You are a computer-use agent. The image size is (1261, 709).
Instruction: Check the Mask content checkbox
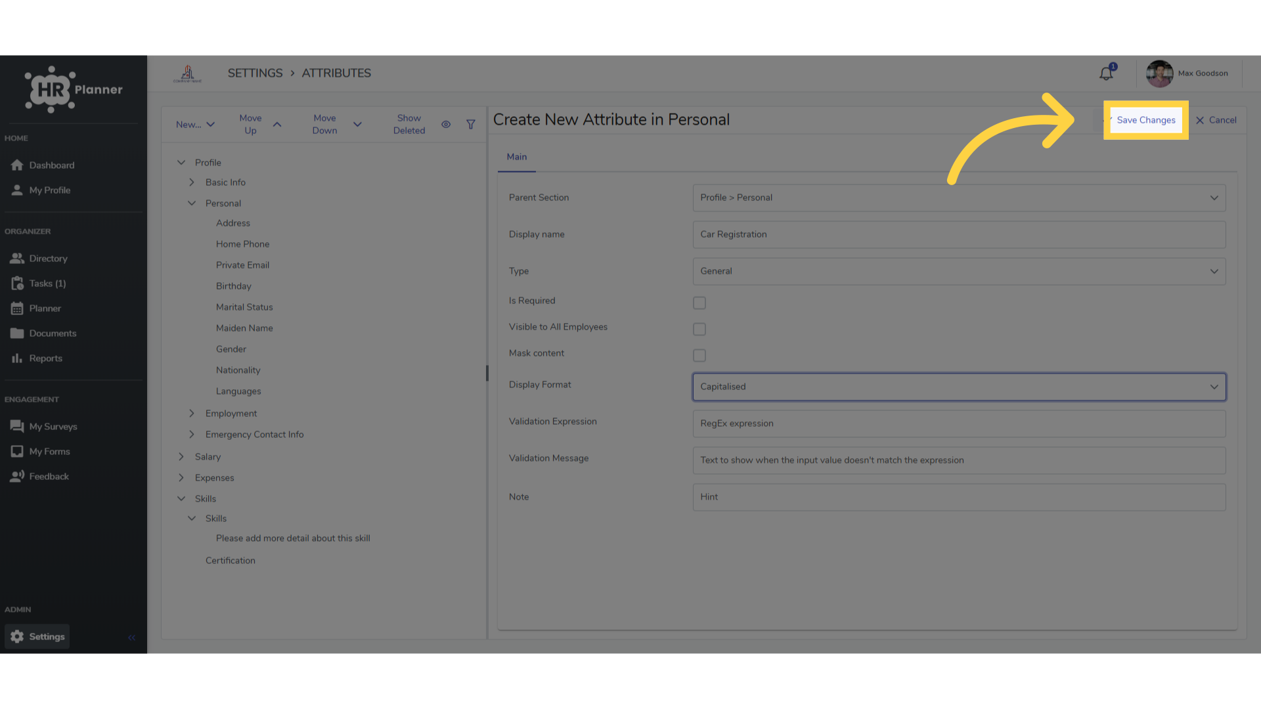click(x=699, y=355)
